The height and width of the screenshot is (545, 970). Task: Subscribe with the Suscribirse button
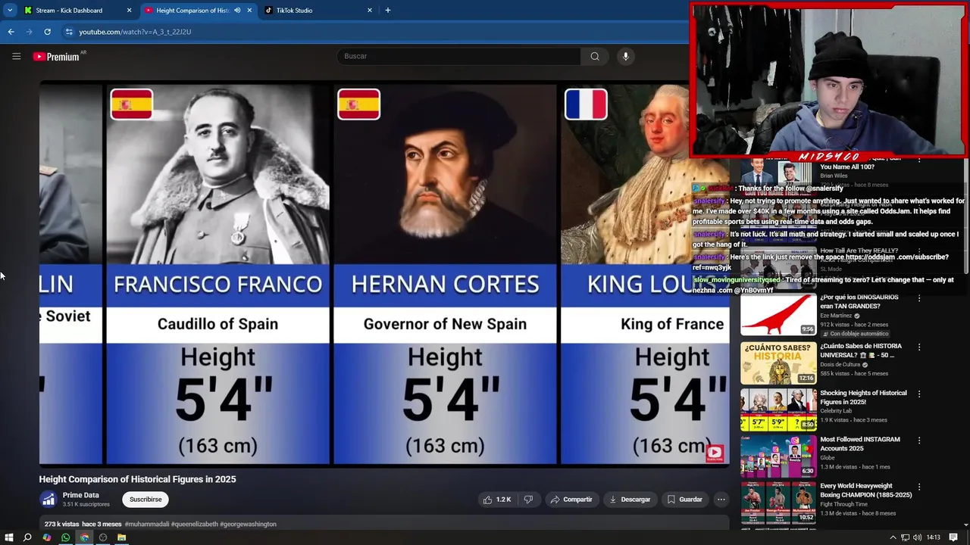(x=145, y=500)
